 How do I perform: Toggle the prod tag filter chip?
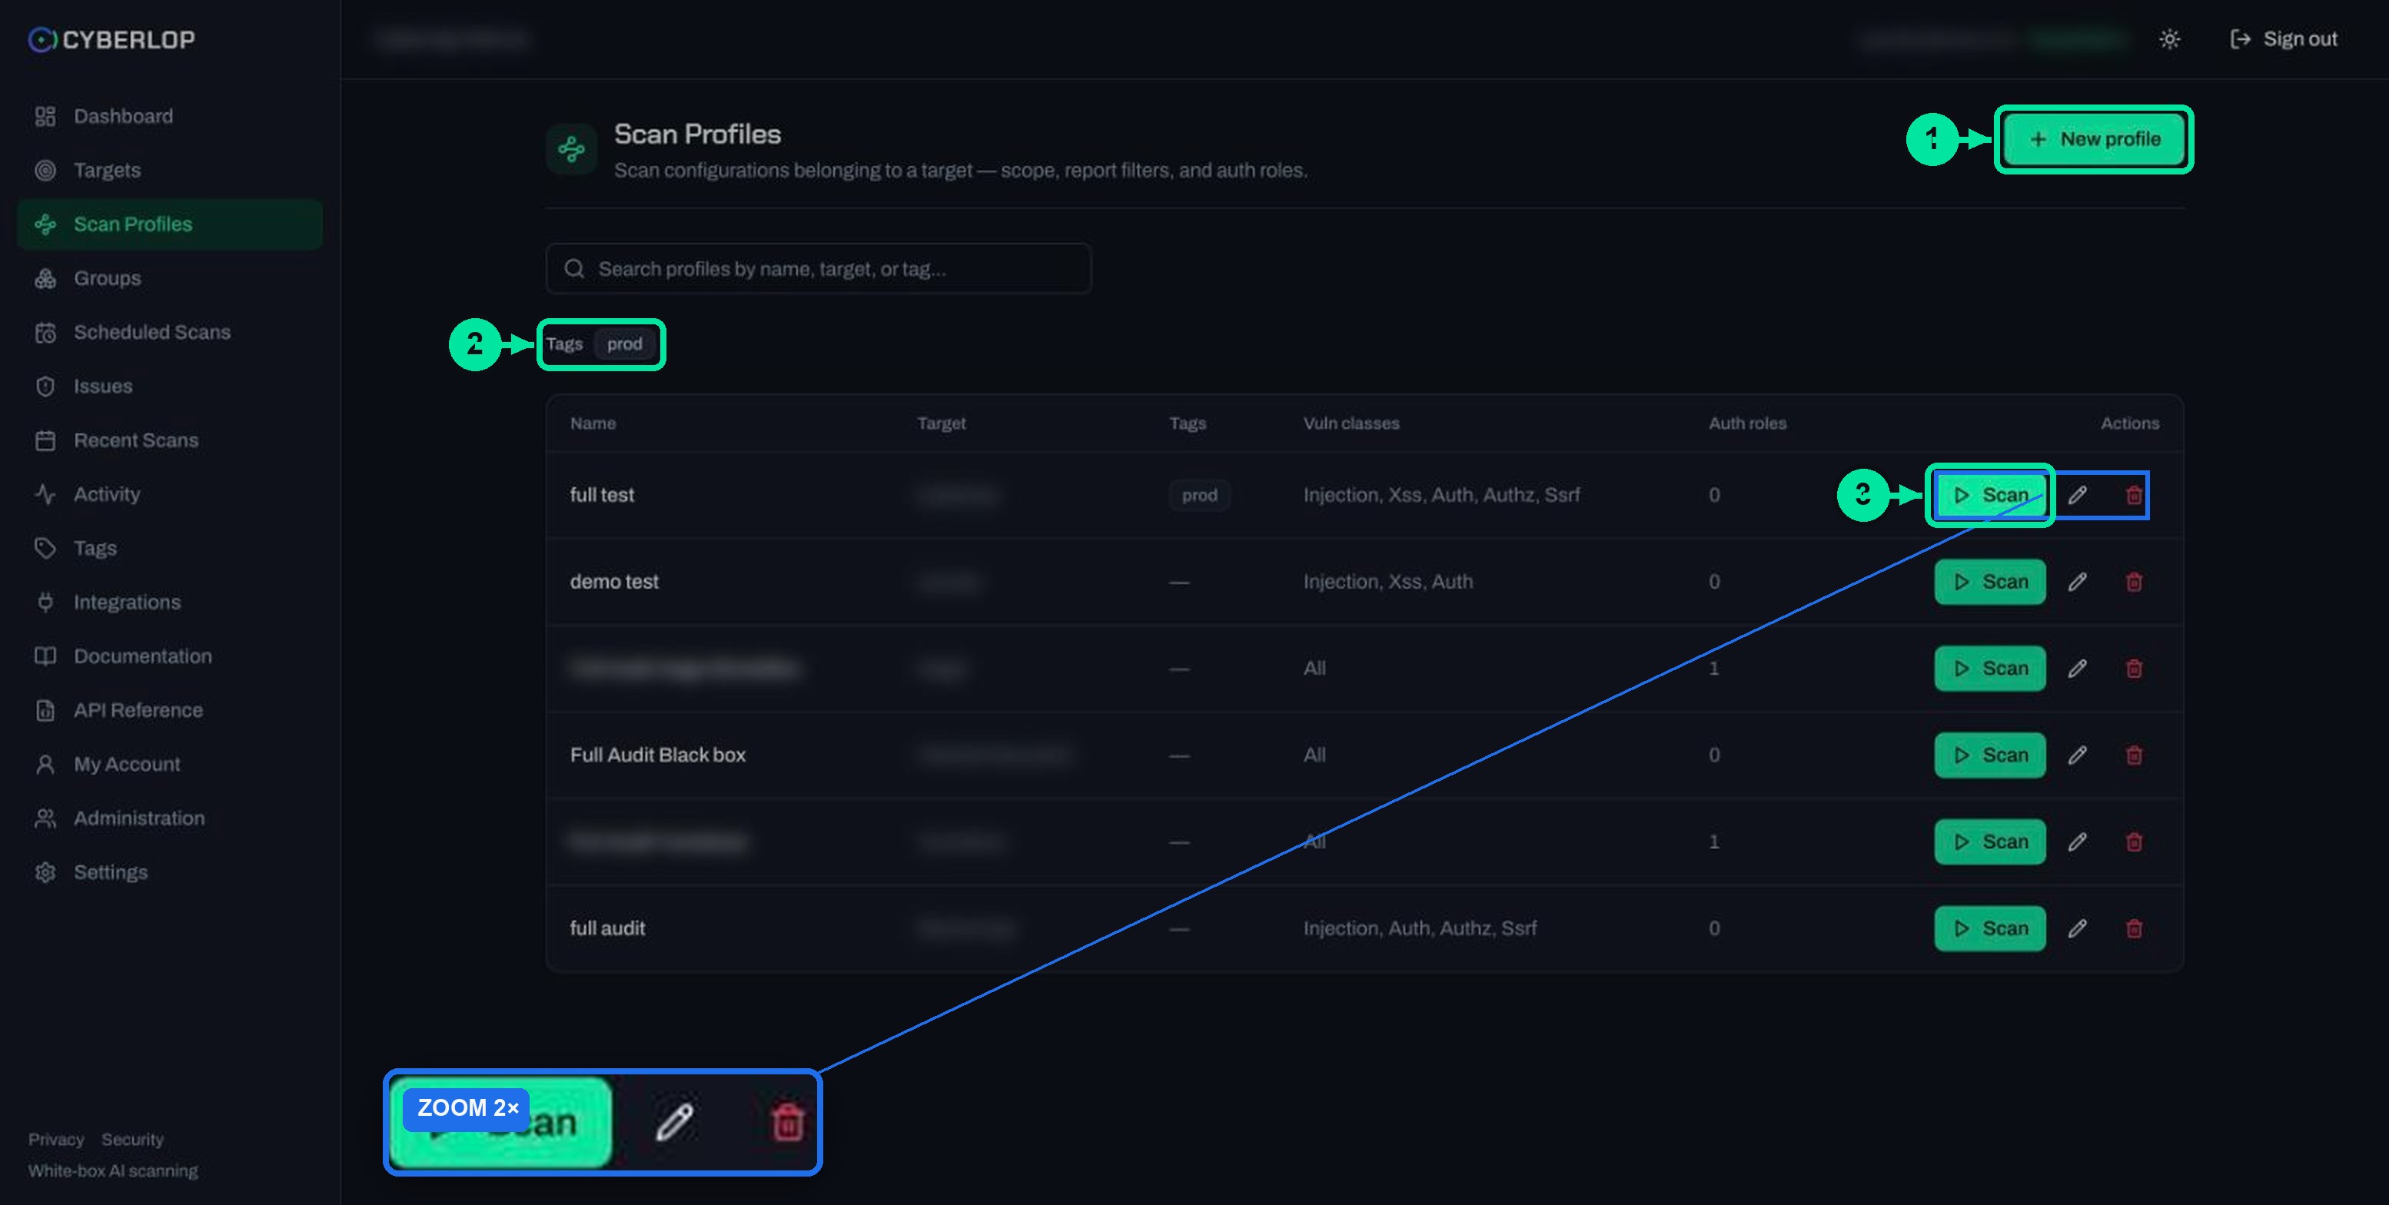coord(624,344)
